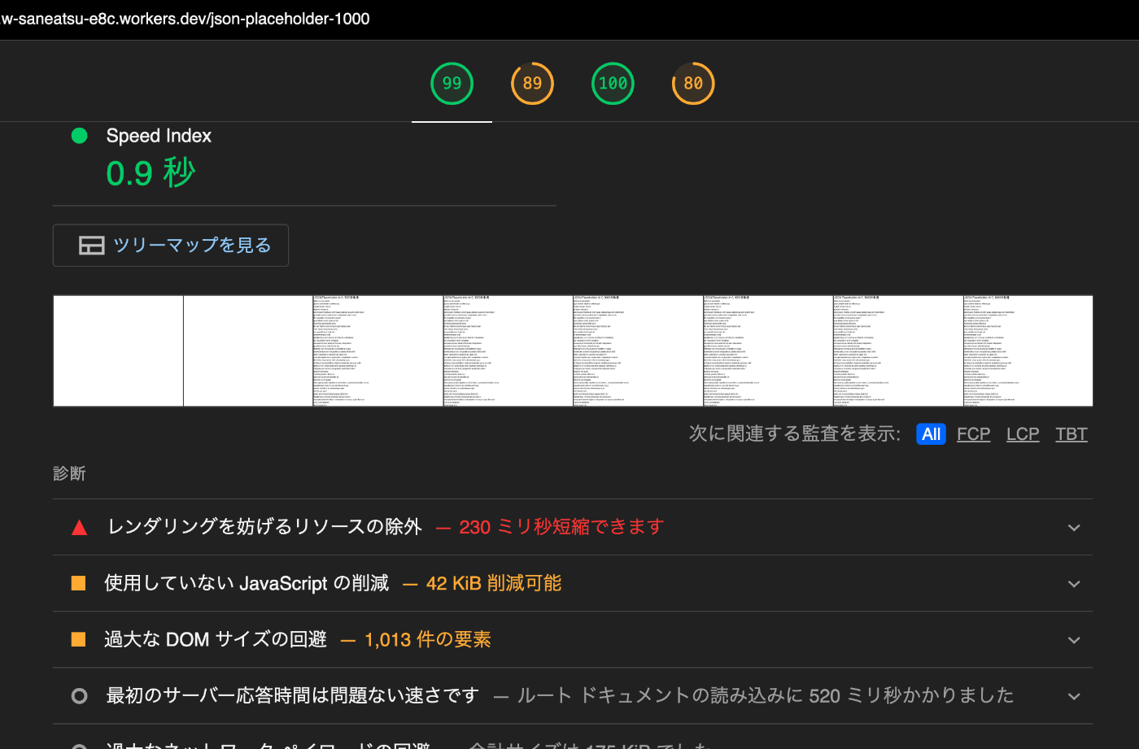
Task: Open the first blank filmstrip frame
Action: (119, 351)
